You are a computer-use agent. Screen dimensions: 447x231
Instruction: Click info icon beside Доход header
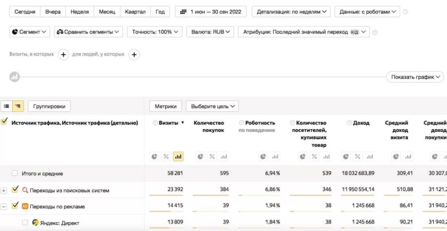[x=349, y=123]
